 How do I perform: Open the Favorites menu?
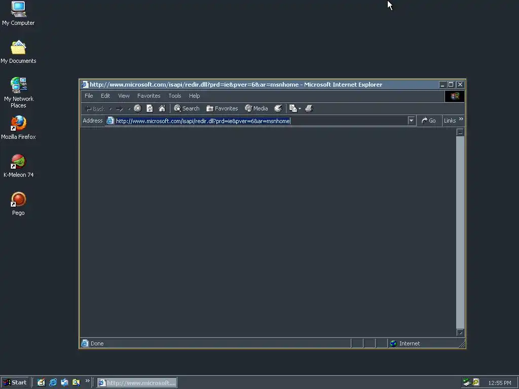click(x=149, y=96)
